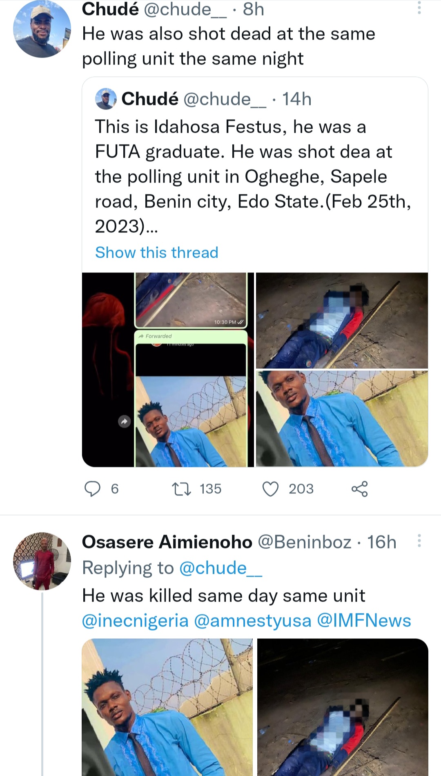Open the blurred night photo in Osasere's reply
The width and height of the screenshot is (441, 776).
point(343,707)
